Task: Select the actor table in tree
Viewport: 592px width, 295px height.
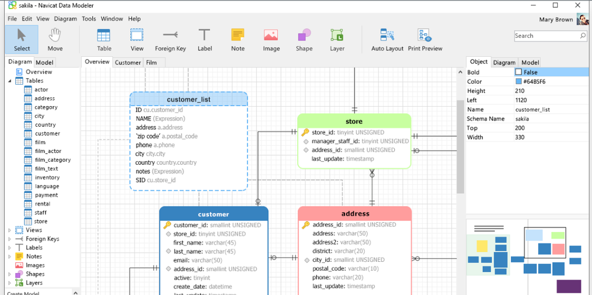Action: [x=41, y=89]
